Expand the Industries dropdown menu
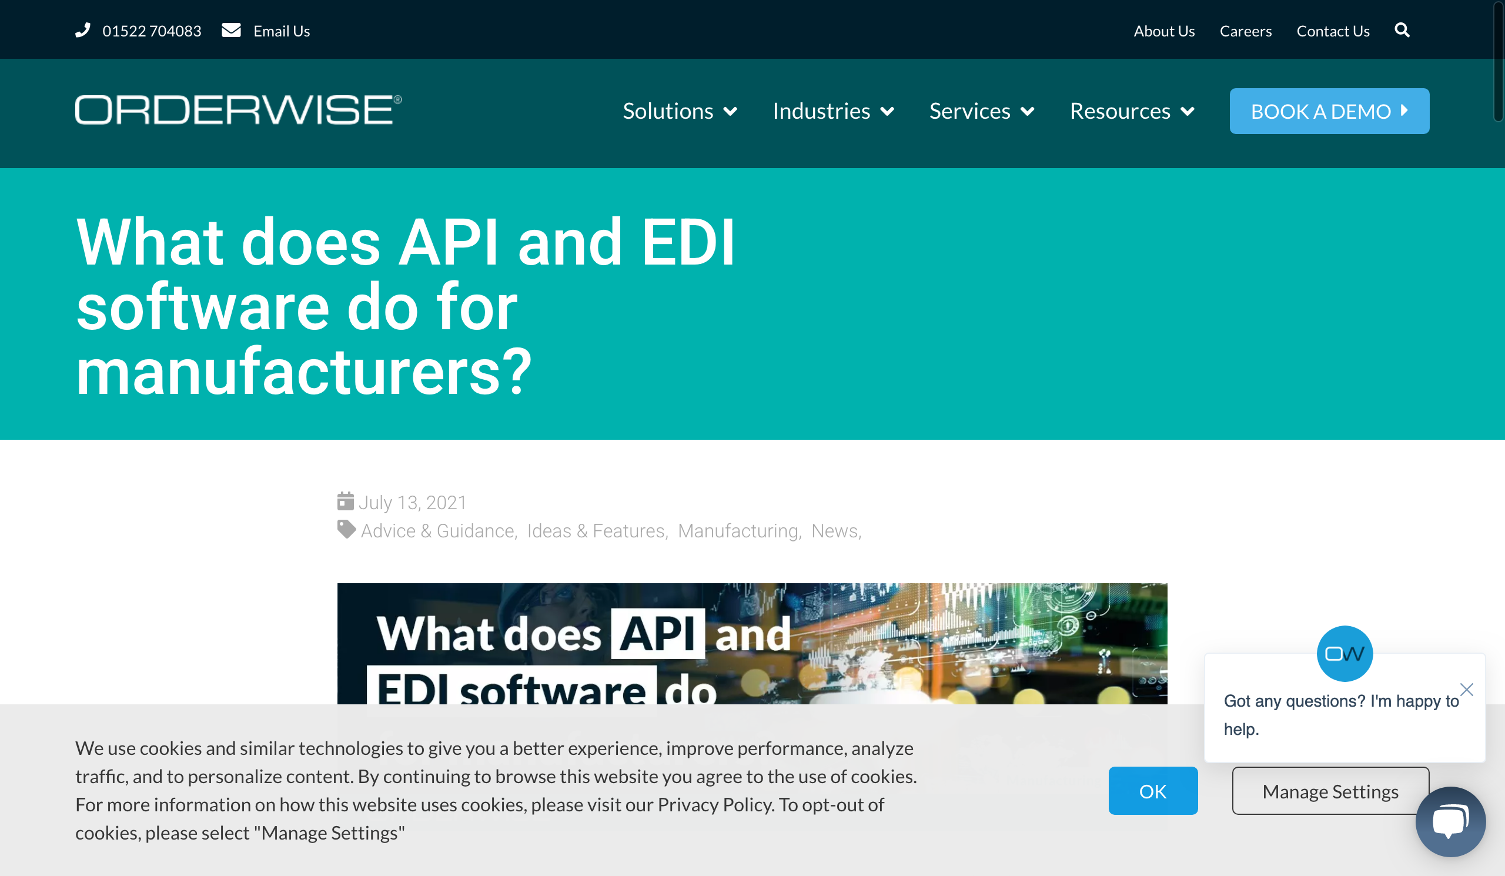This screenshot has height=876, width=1505. pyautogui.click(x=833, y=111)
